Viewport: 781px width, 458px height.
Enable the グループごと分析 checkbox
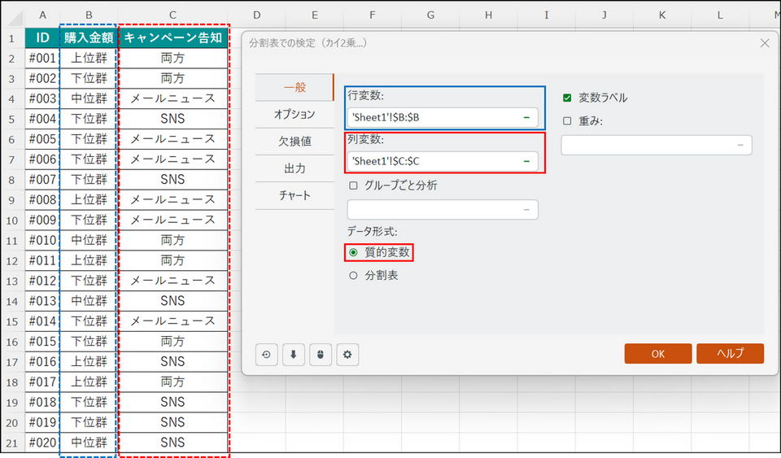tap(353, 185)
